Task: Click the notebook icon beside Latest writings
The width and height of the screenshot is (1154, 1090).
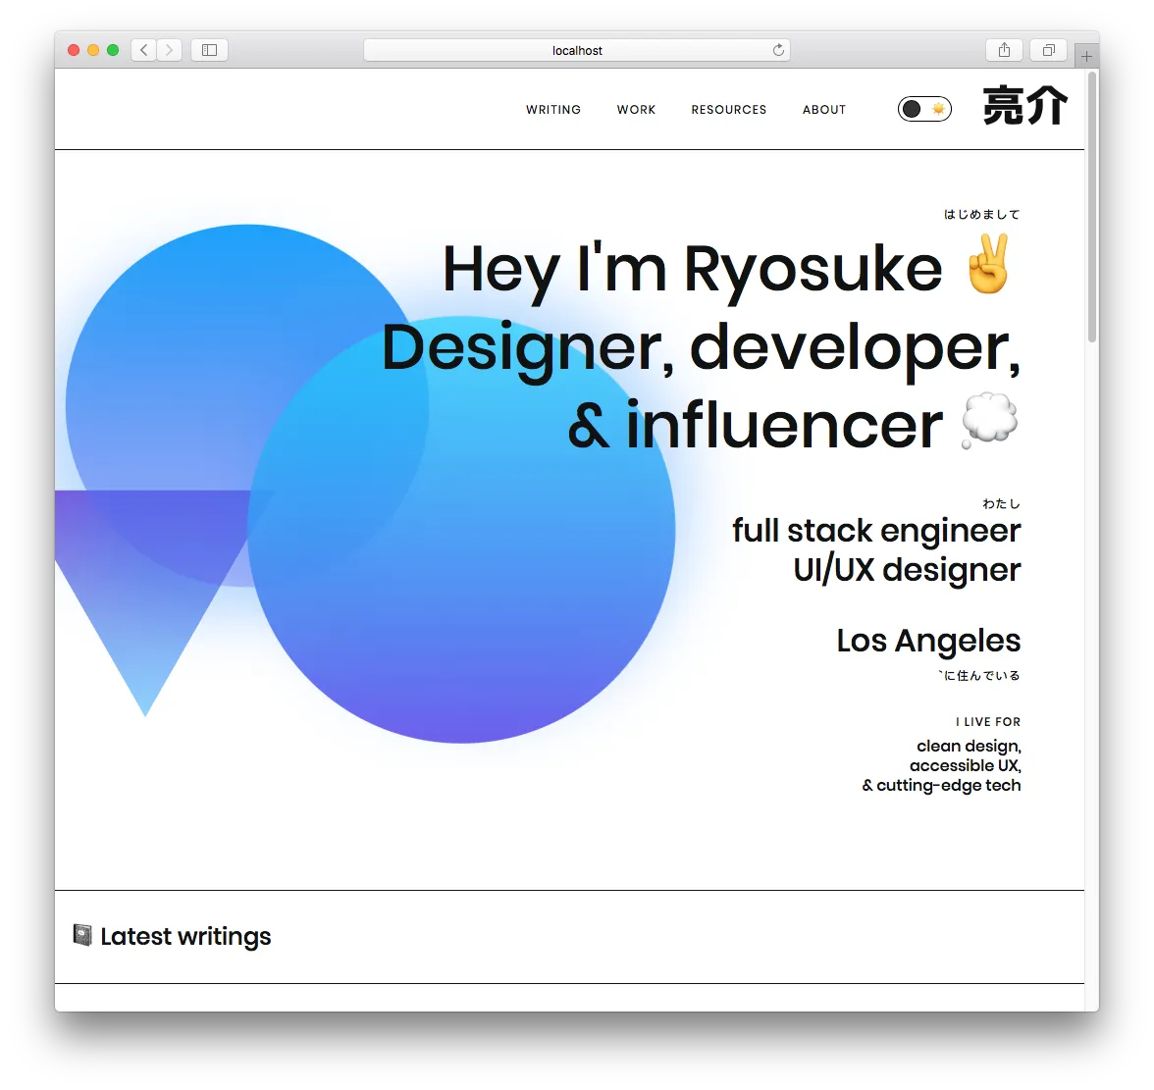Action: click(x=82, y=935)
